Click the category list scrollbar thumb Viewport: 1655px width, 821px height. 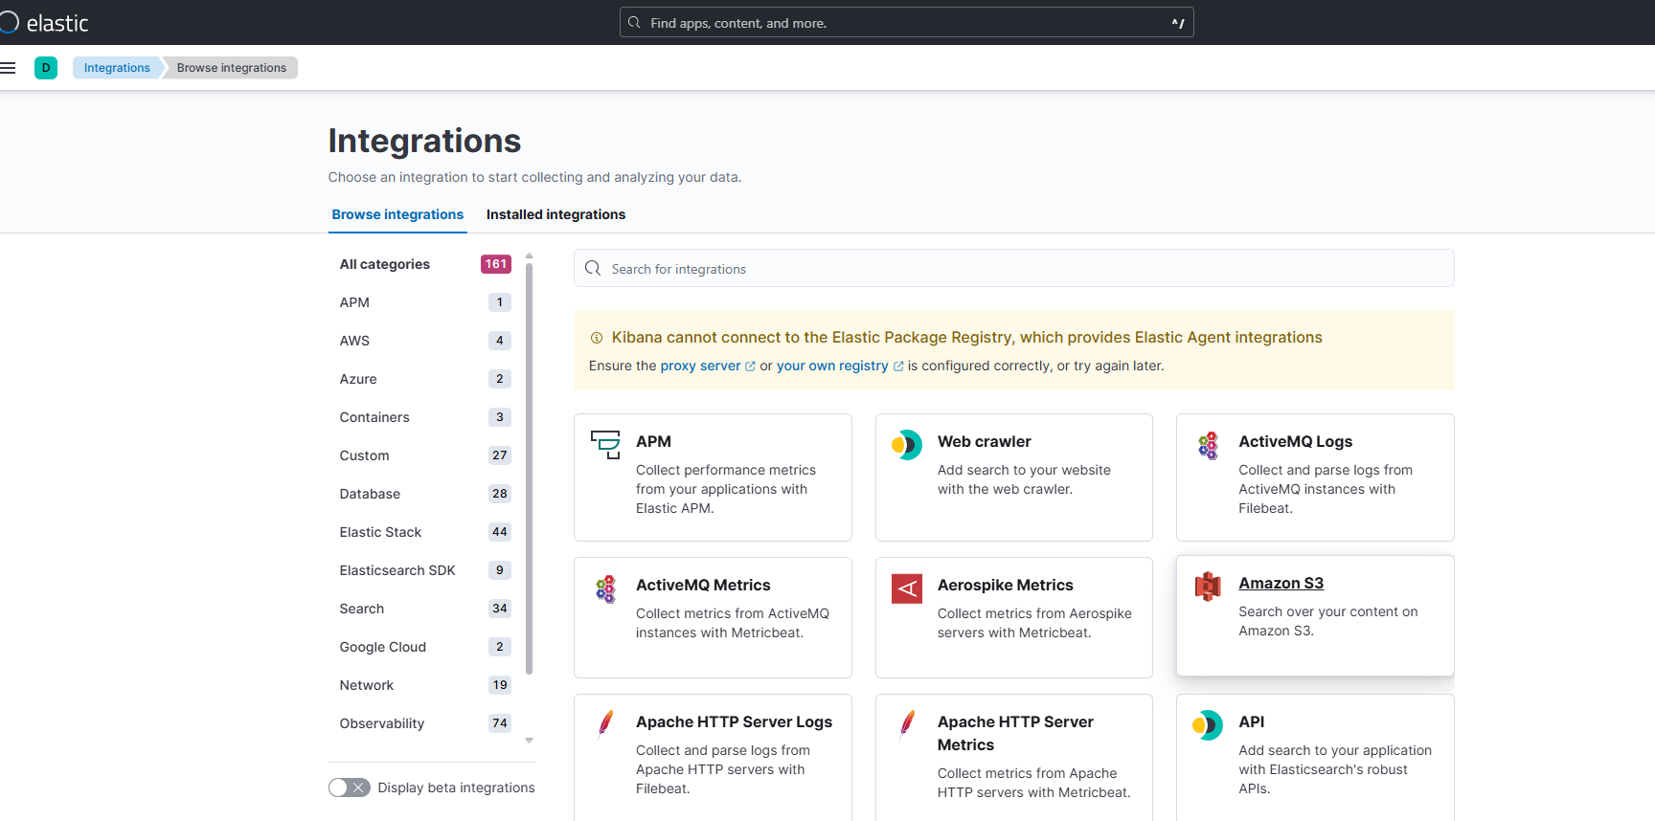(529, 469)
